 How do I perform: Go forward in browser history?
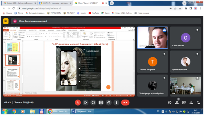click(9, 8)
